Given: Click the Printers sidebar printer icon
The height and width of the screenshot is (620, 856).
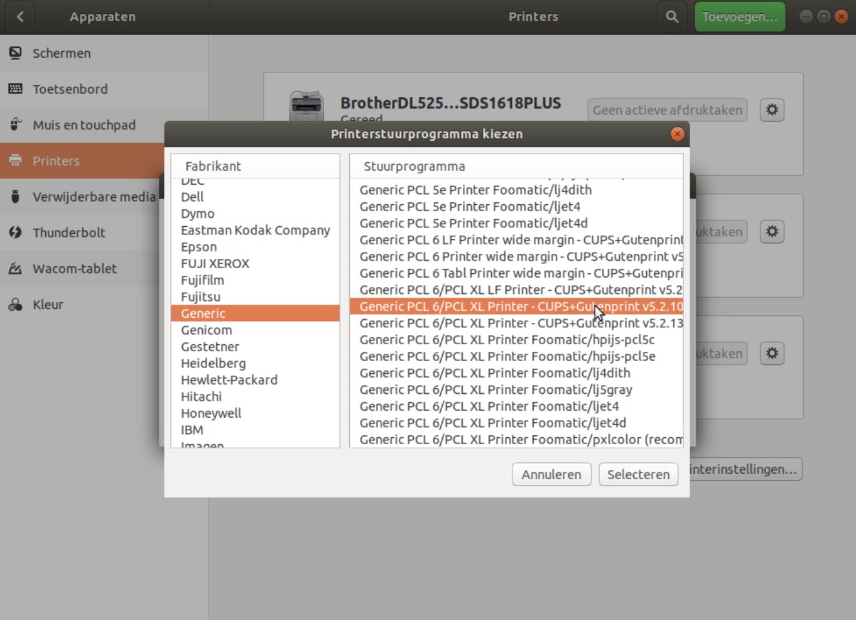Looking at the screenshot, I should pyautogui.click(x=15, y=161).
